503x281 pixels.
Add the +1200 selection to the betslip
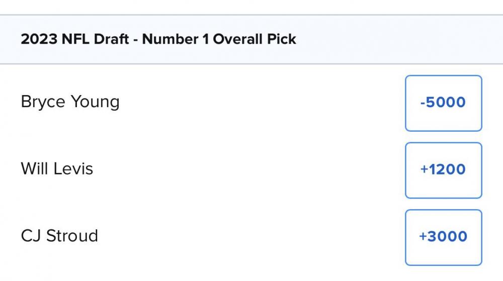coord(443,170)
